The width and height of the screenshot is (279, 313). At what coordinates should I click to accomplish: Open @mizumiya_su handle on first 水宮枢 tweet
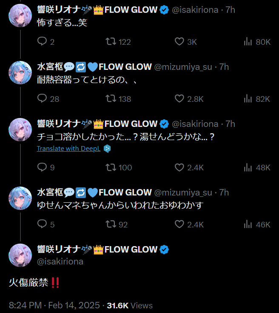[183, 67]
